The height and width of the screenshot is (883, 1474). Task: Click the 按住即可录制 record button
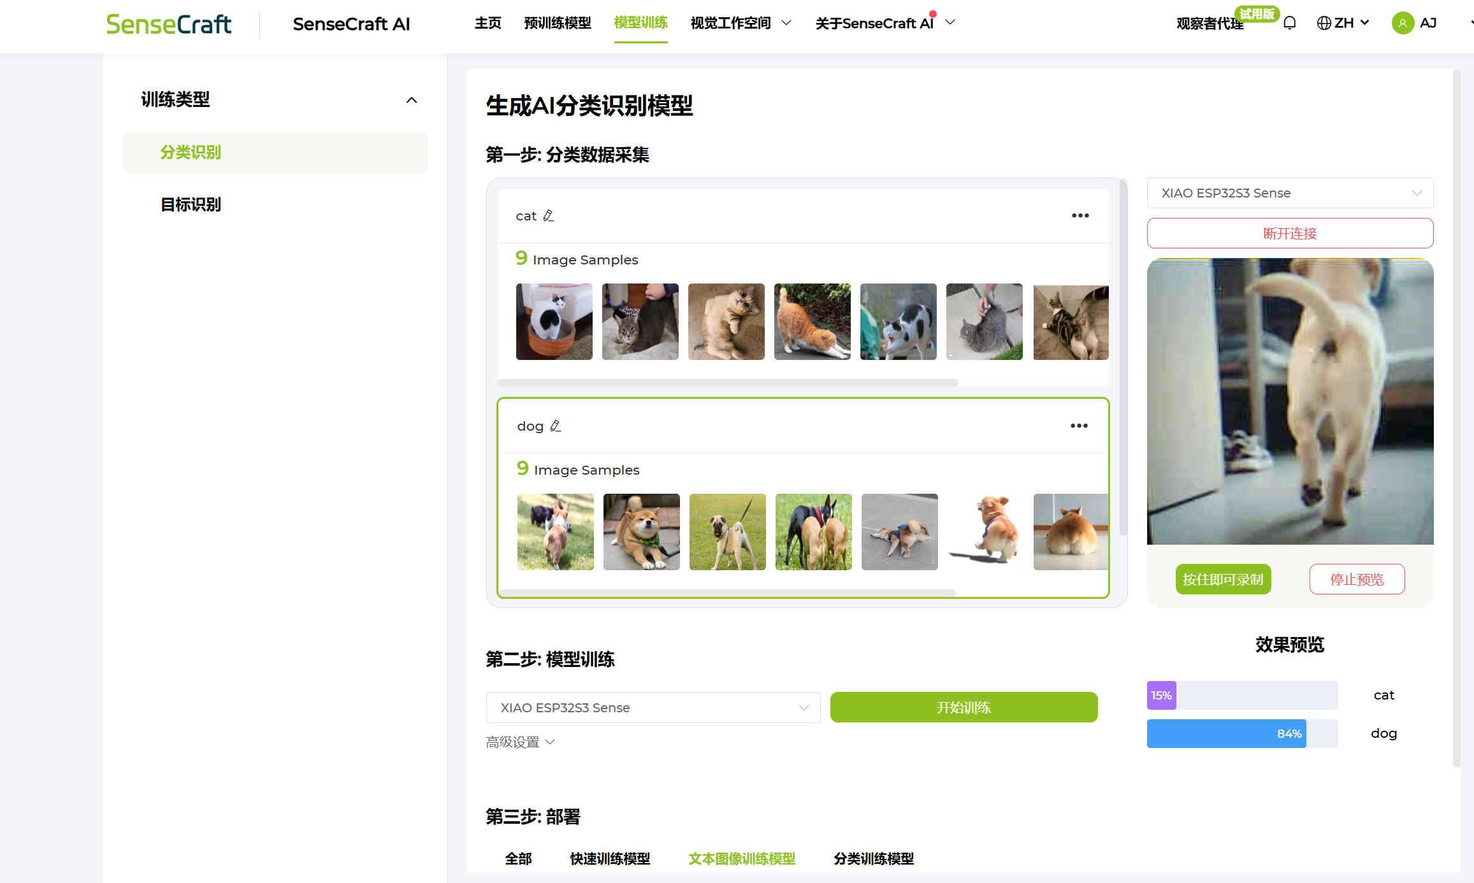[1223, 579]
